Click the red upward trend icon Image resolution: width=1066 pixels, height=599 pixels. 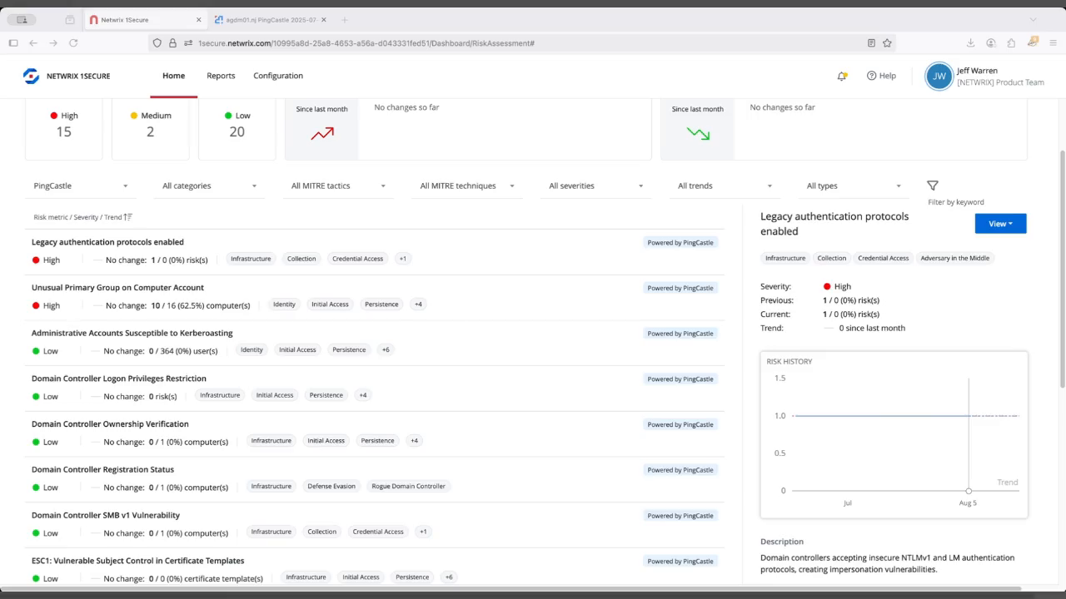tap(322, 133)
